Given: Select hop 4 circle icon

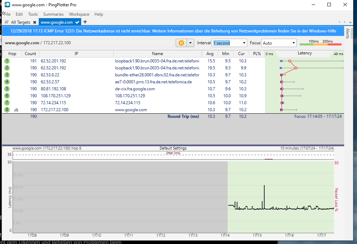Looking at the screenshot, I should pos(7,82).
